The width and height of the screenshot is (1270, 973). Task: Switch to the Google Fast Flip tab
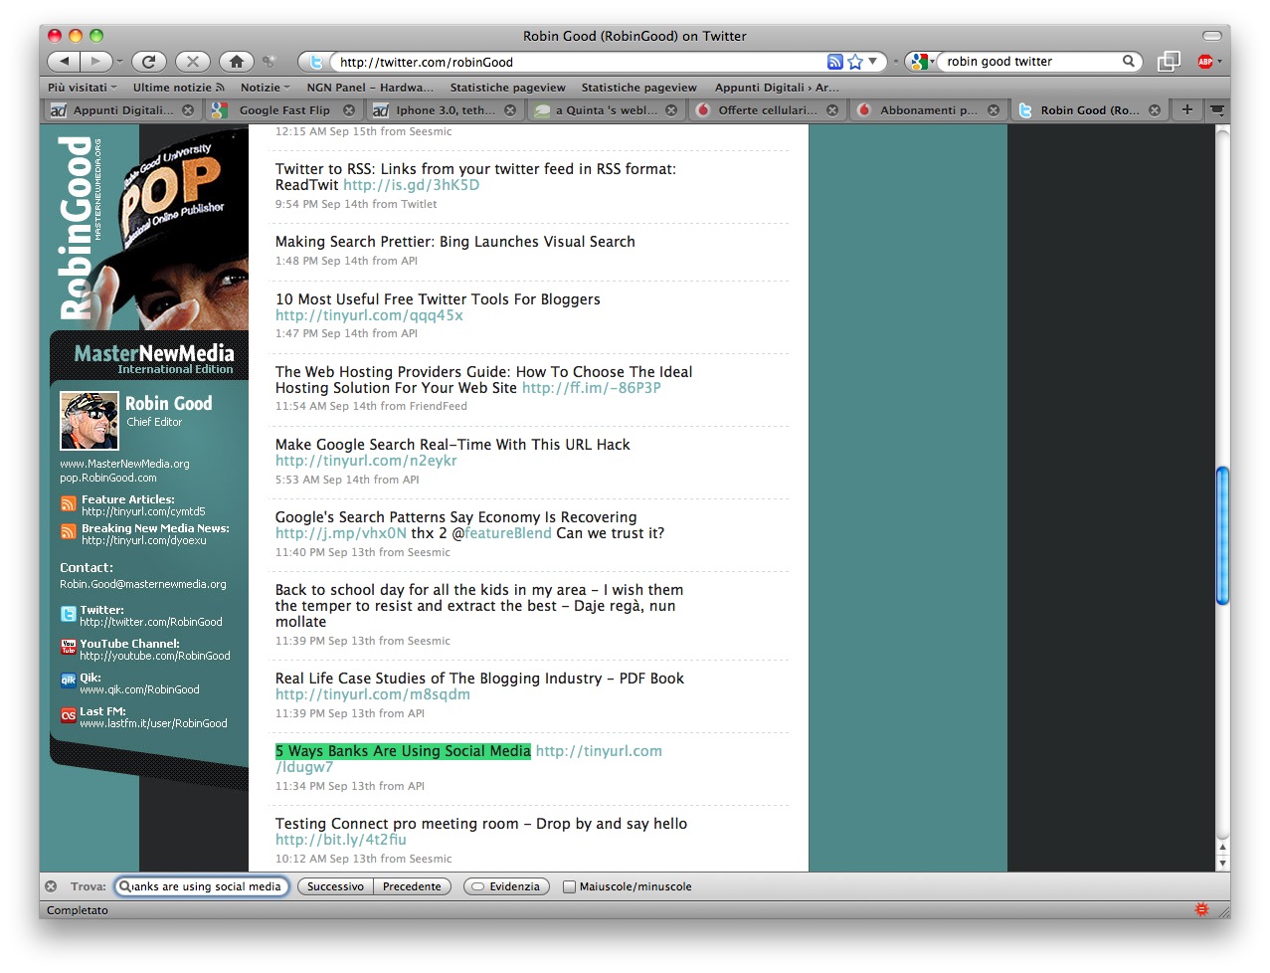[x=283, y=110]
